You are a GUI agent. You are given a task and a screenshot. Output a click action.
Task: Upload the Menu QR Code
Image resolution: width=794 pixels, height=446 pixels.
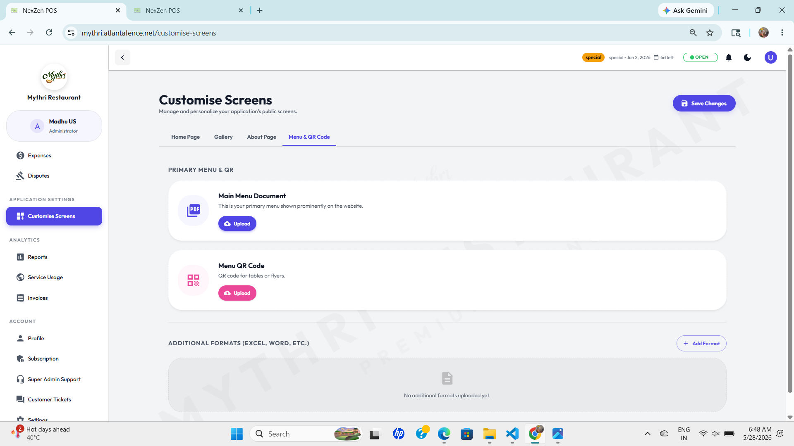[237, 293]
